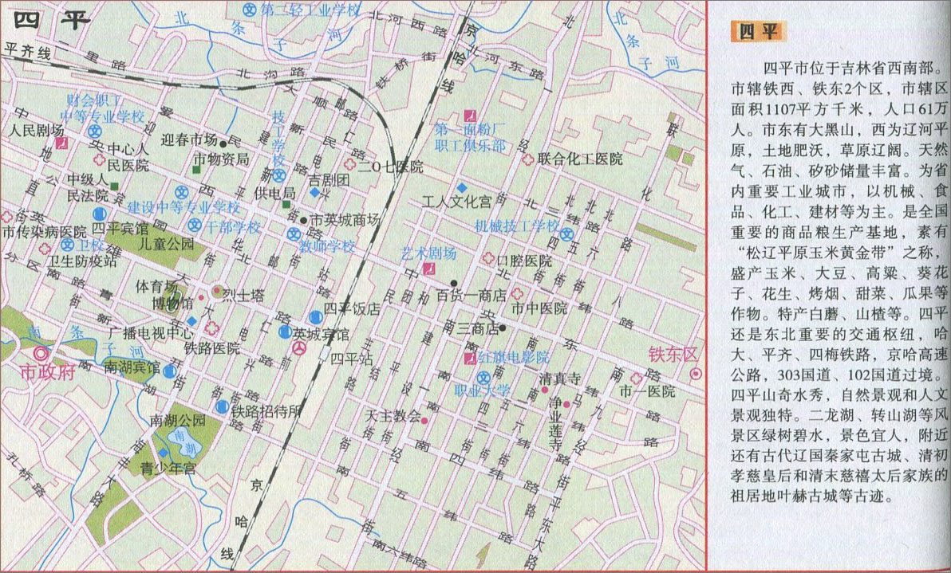Select the 烈士塔 monument marker
951x573 pixels.
216,291
